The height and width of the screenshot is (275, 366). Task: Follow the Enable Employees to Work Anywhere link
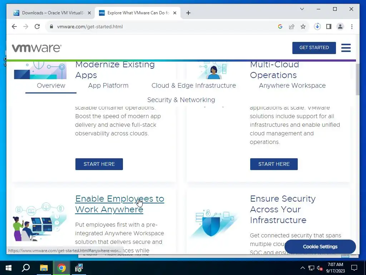(x=119, y=204)
